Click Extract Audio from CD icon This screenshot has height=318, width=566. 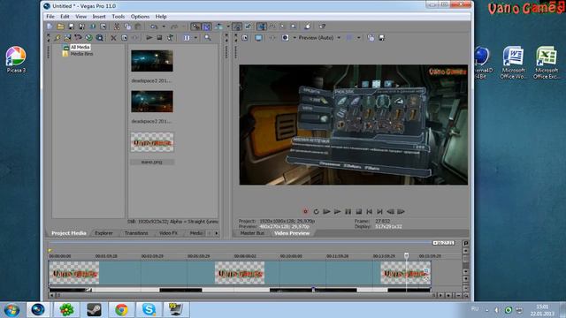coord(88,37)
